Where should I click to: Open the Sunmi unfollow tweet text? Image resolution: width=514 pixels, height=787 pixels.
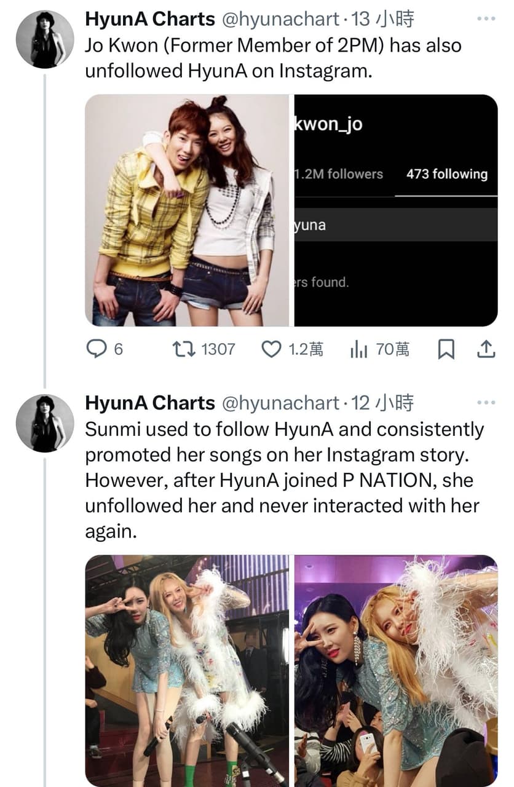coord(283,480)
